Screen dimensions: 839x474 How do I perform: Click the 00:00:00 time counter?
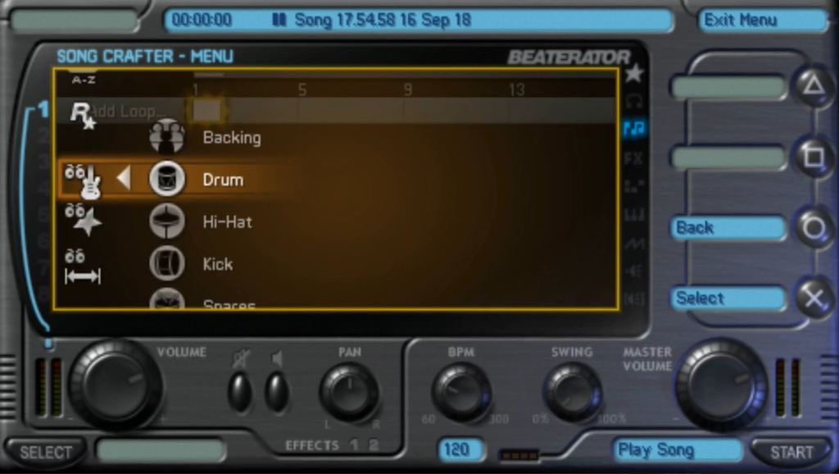point(202,21)
